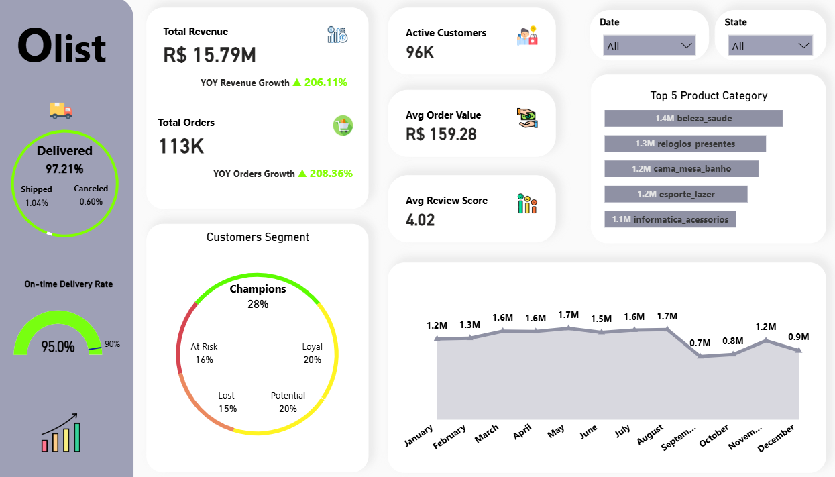
Task: Select the Lost 15% segment label
Action: click(x=227, y=402)
